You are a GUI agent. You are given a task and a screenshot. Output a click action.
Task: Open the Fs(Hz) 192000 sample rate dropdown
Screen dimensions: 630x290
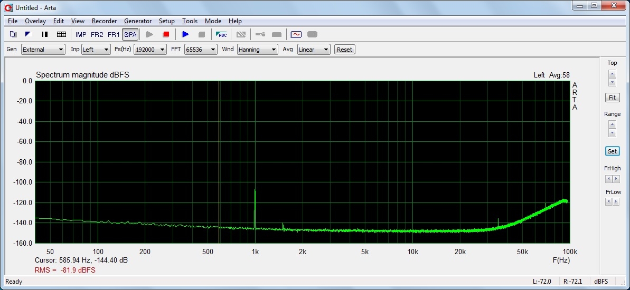pyautogui.click(x=151, y=50)
